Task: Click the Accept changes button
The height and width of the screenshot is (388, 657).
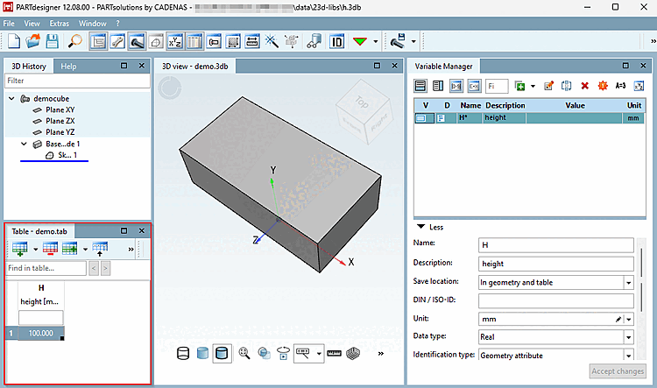Action: (x=618, y=371)
